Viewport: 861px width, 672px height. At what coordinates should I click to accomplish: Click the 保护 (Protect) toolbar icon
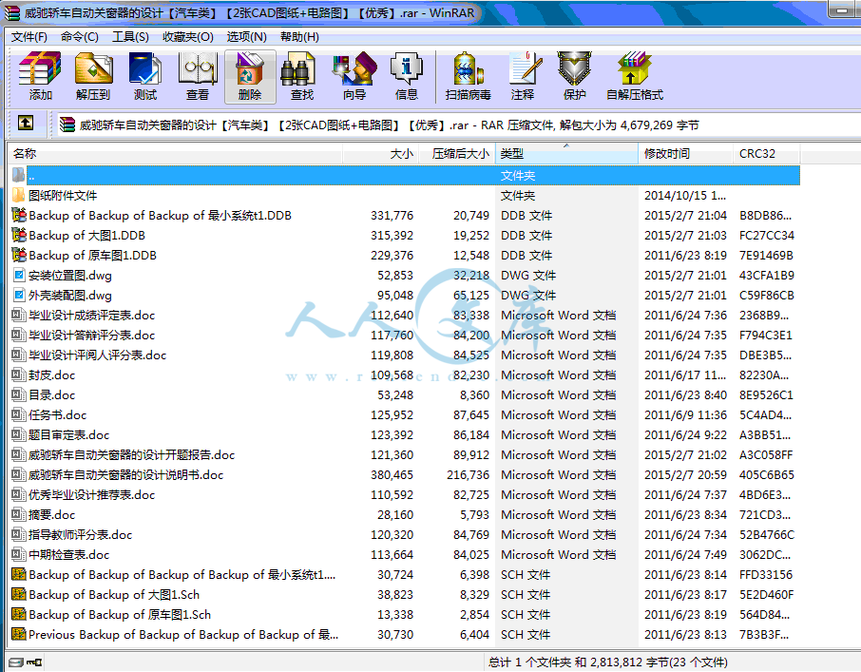[574, 76]
